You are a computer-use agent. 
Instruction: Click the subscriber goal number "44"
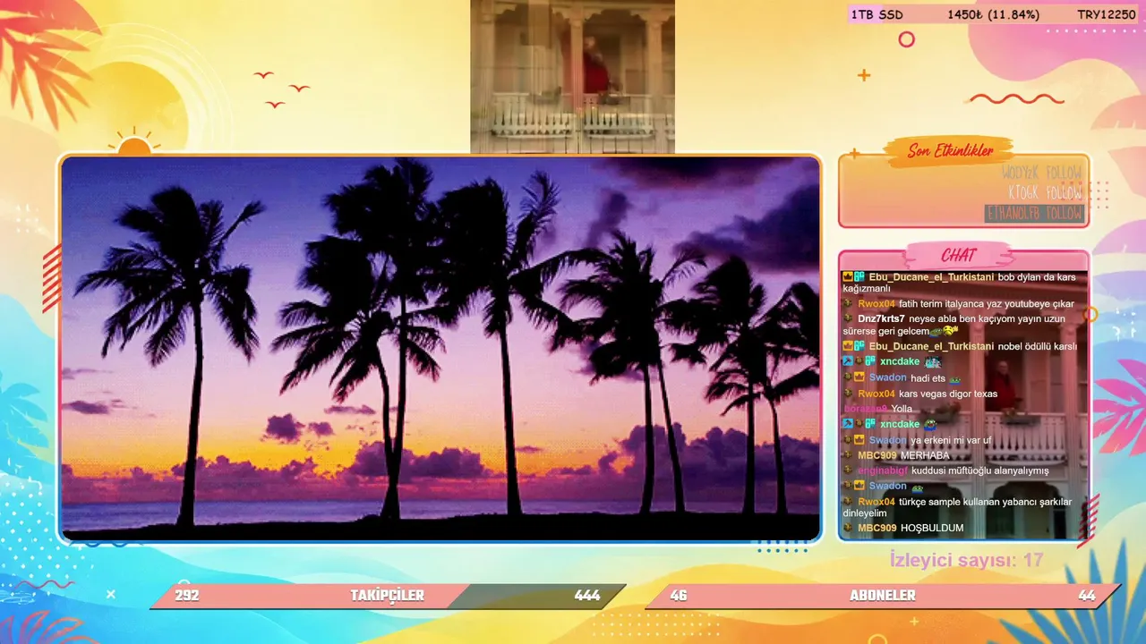click(x=1087, y=596)
